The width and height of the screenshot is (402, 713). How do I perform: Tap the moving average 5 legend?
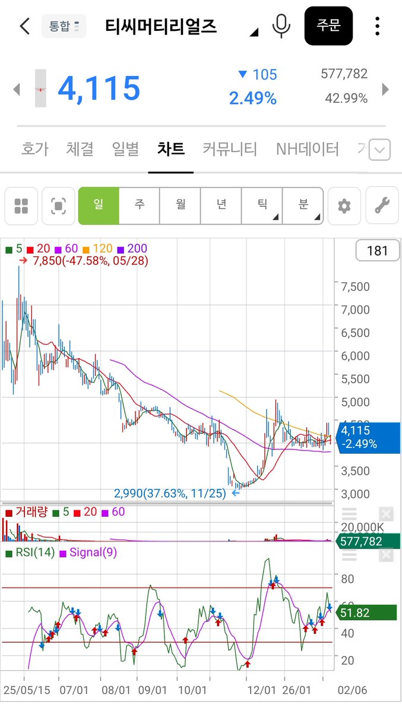click(14, 249)
